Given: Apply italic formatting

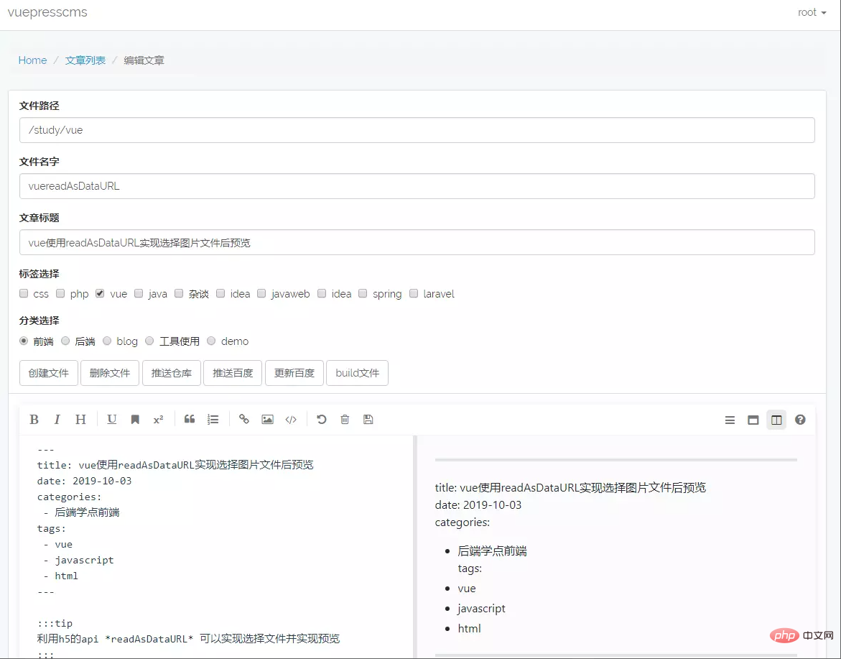Looking at the screenshot, I should point(57,419).
